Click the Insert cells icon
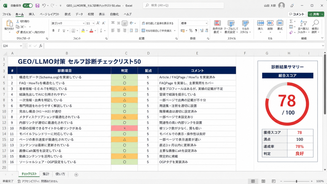This screenshot has width=327, height=184. (x=260, y=23)
